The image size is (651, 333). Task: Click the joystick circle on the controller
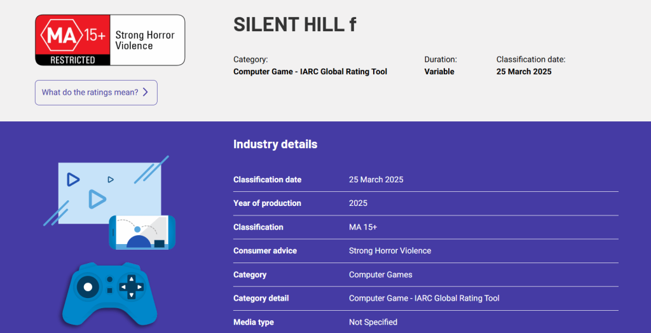[88, 287]
